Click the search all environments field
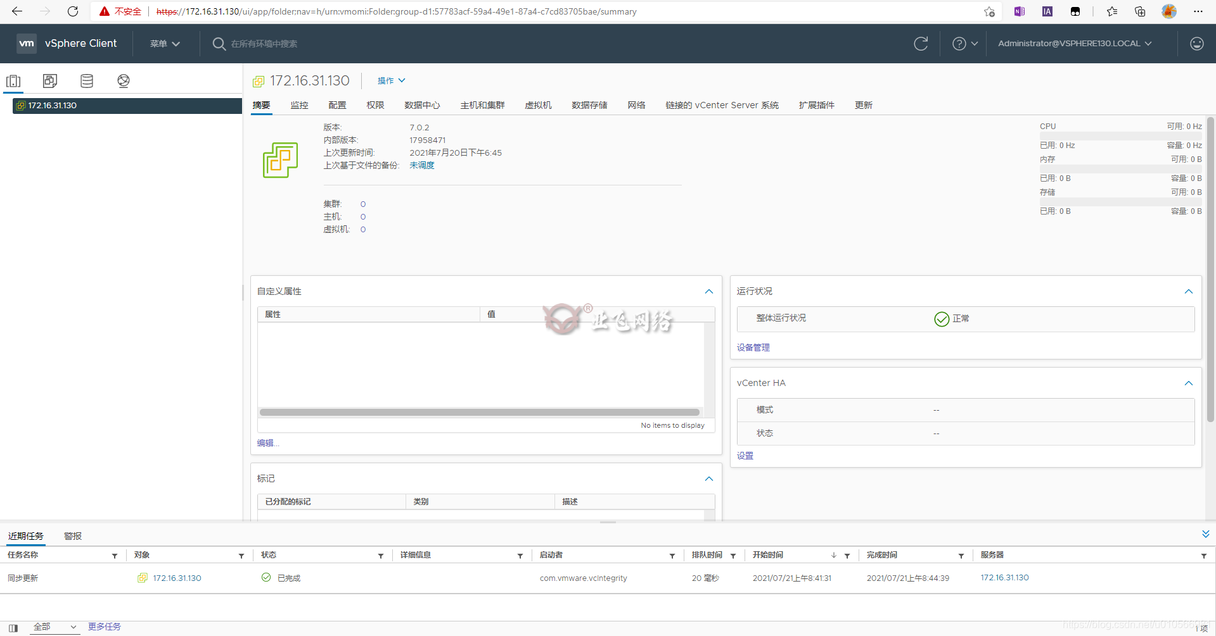 [x=264, y=44]
